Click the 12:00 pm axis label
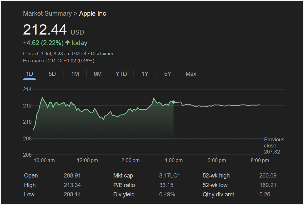 (x=88, y=160)
